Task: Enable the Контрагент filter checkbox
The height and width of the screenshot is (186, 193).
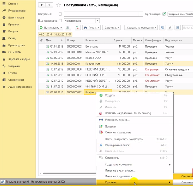Action: (x=60, y=14)
